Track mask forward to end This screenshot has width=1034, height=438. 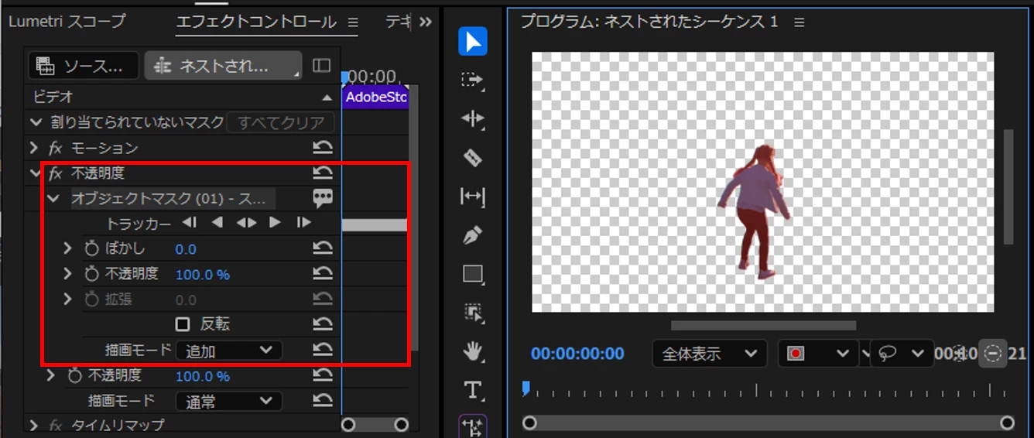click(303, 223)
